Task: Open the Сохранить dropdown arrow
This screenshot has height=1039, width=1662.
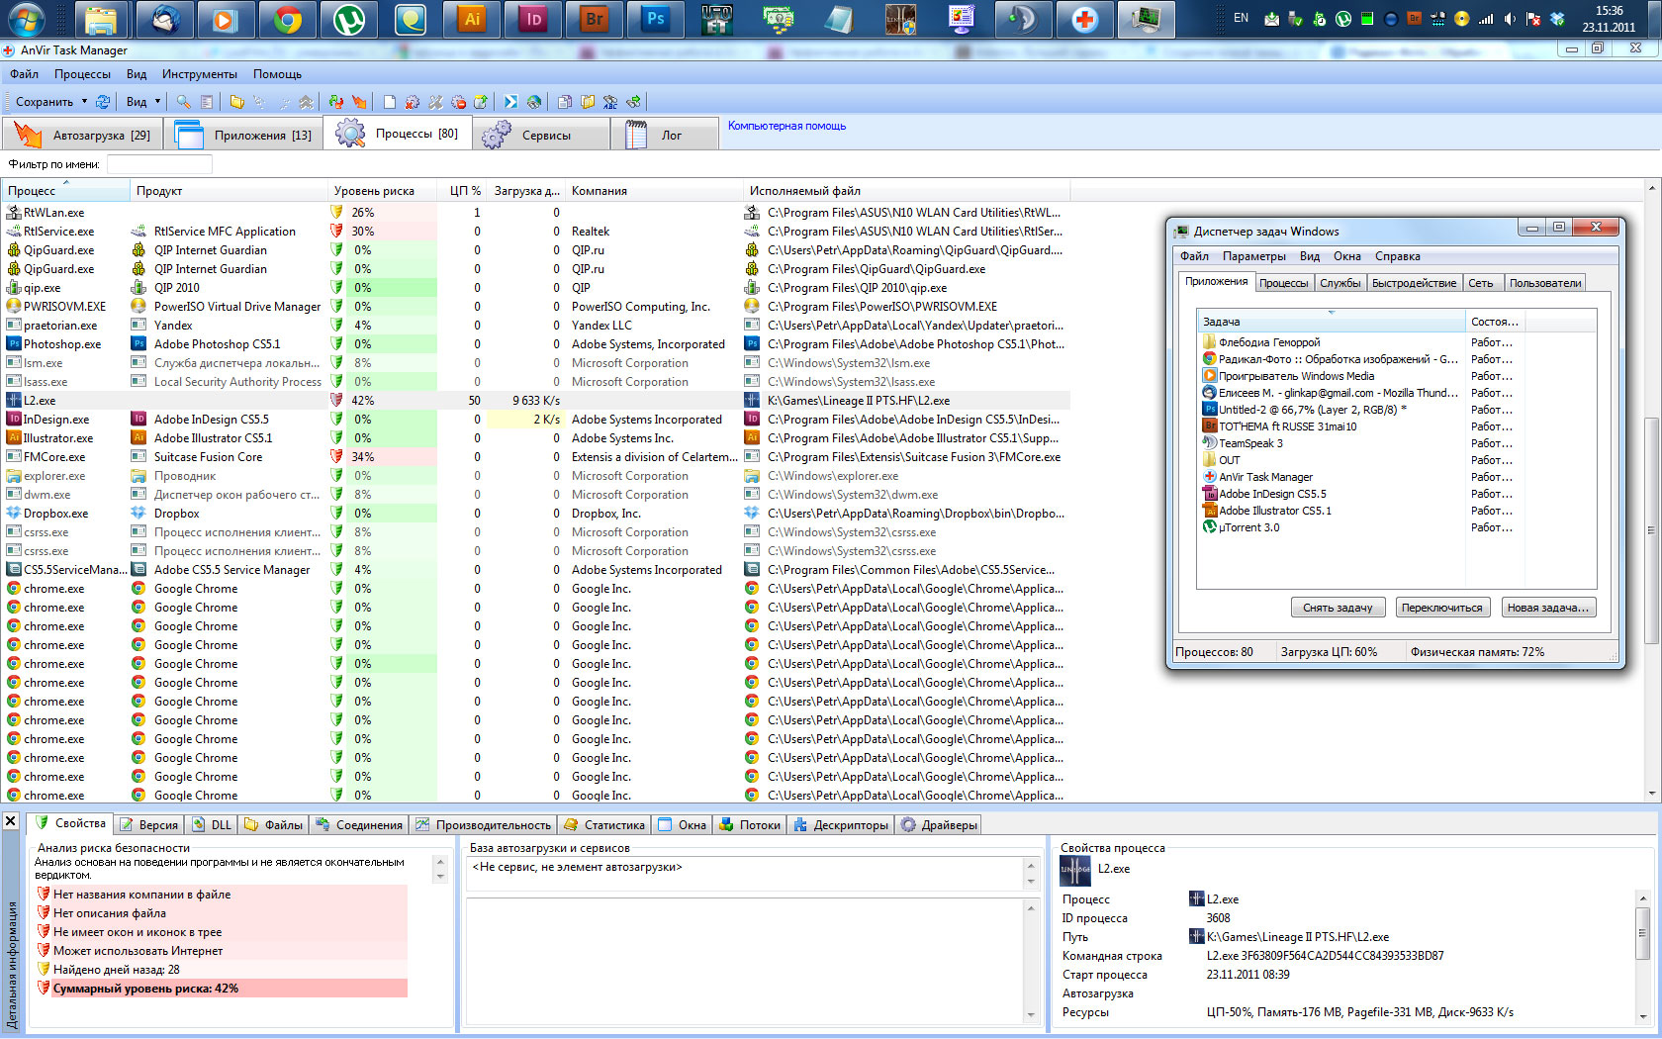Action: pyautogui.click(x=84, y=102)
